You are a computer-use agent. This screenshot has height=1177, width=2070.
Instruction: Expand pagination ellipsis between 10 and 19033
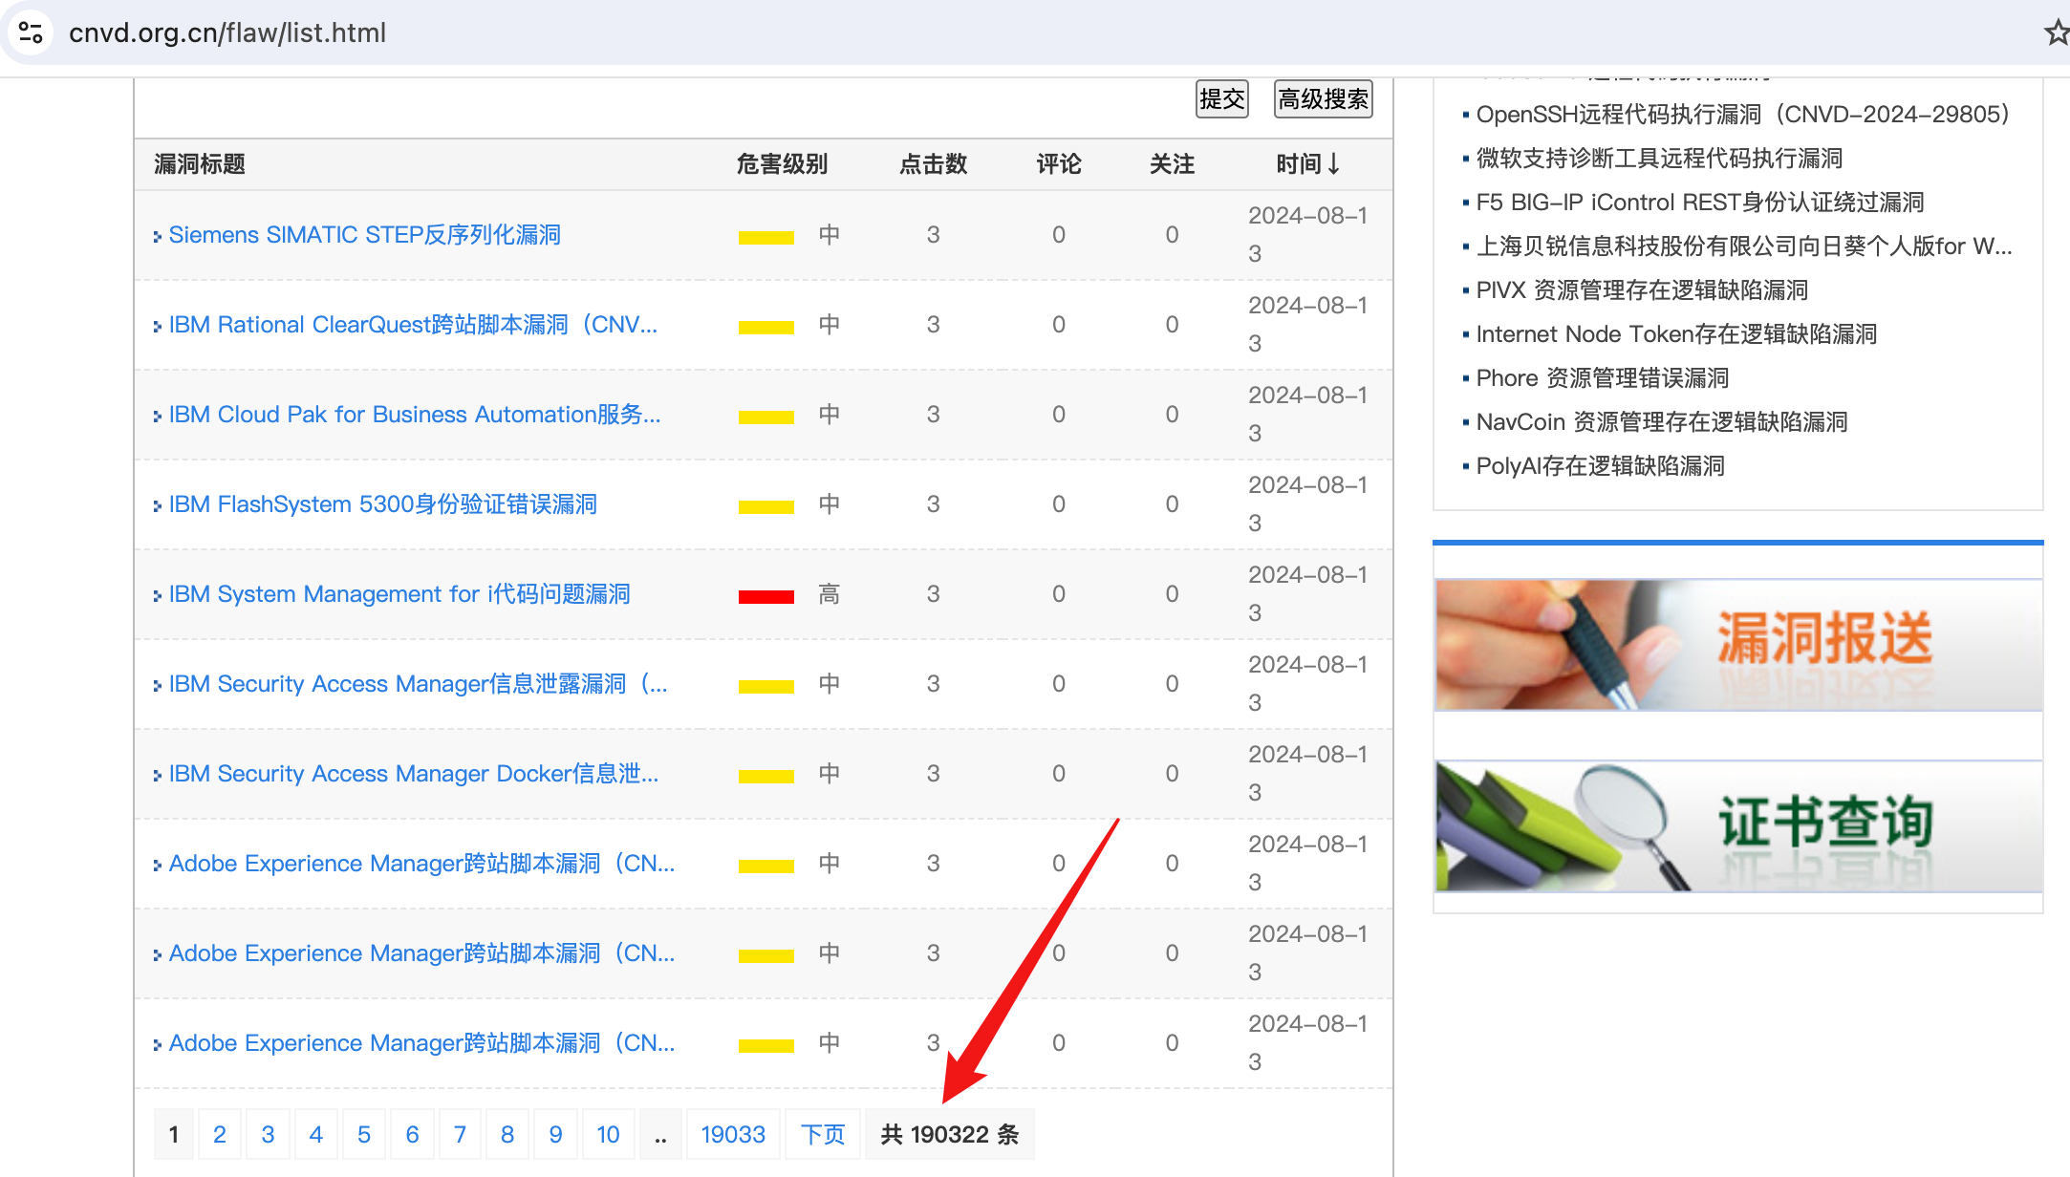point(659,1134)
